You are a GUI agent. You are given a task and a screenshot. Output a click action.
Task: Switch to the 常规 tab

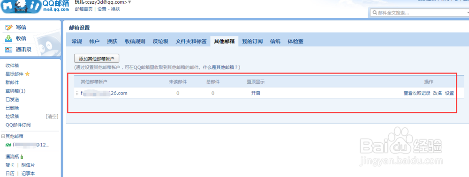(76, 42)
